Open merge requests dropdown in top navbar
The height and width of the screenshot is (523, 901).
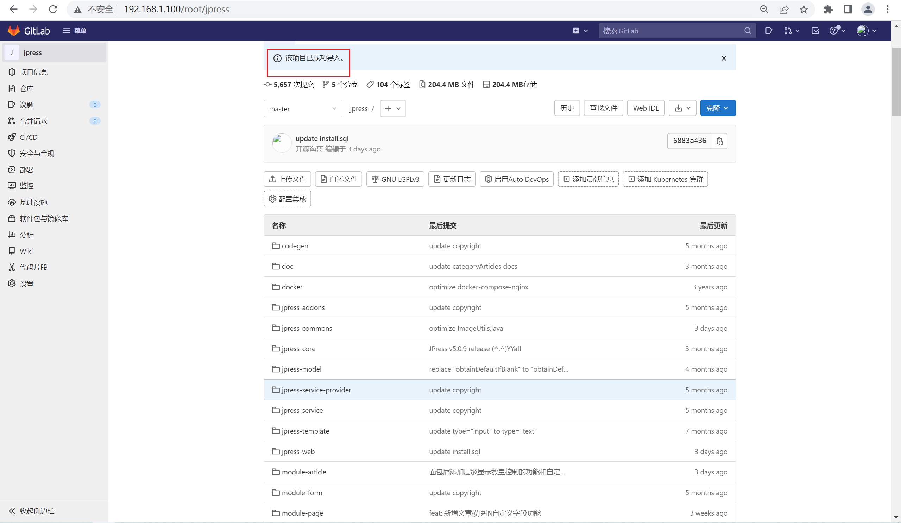[x=792, y=31]
